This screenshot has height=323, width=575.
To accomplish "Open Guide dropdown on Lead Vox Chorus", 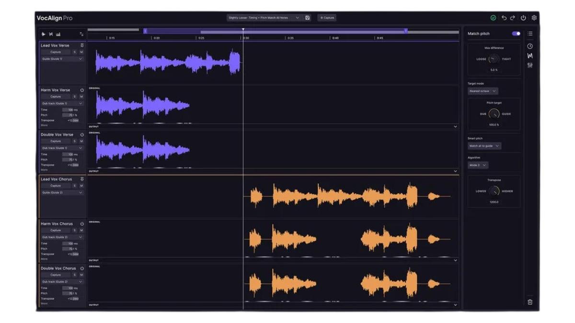I will click(62, 192).
